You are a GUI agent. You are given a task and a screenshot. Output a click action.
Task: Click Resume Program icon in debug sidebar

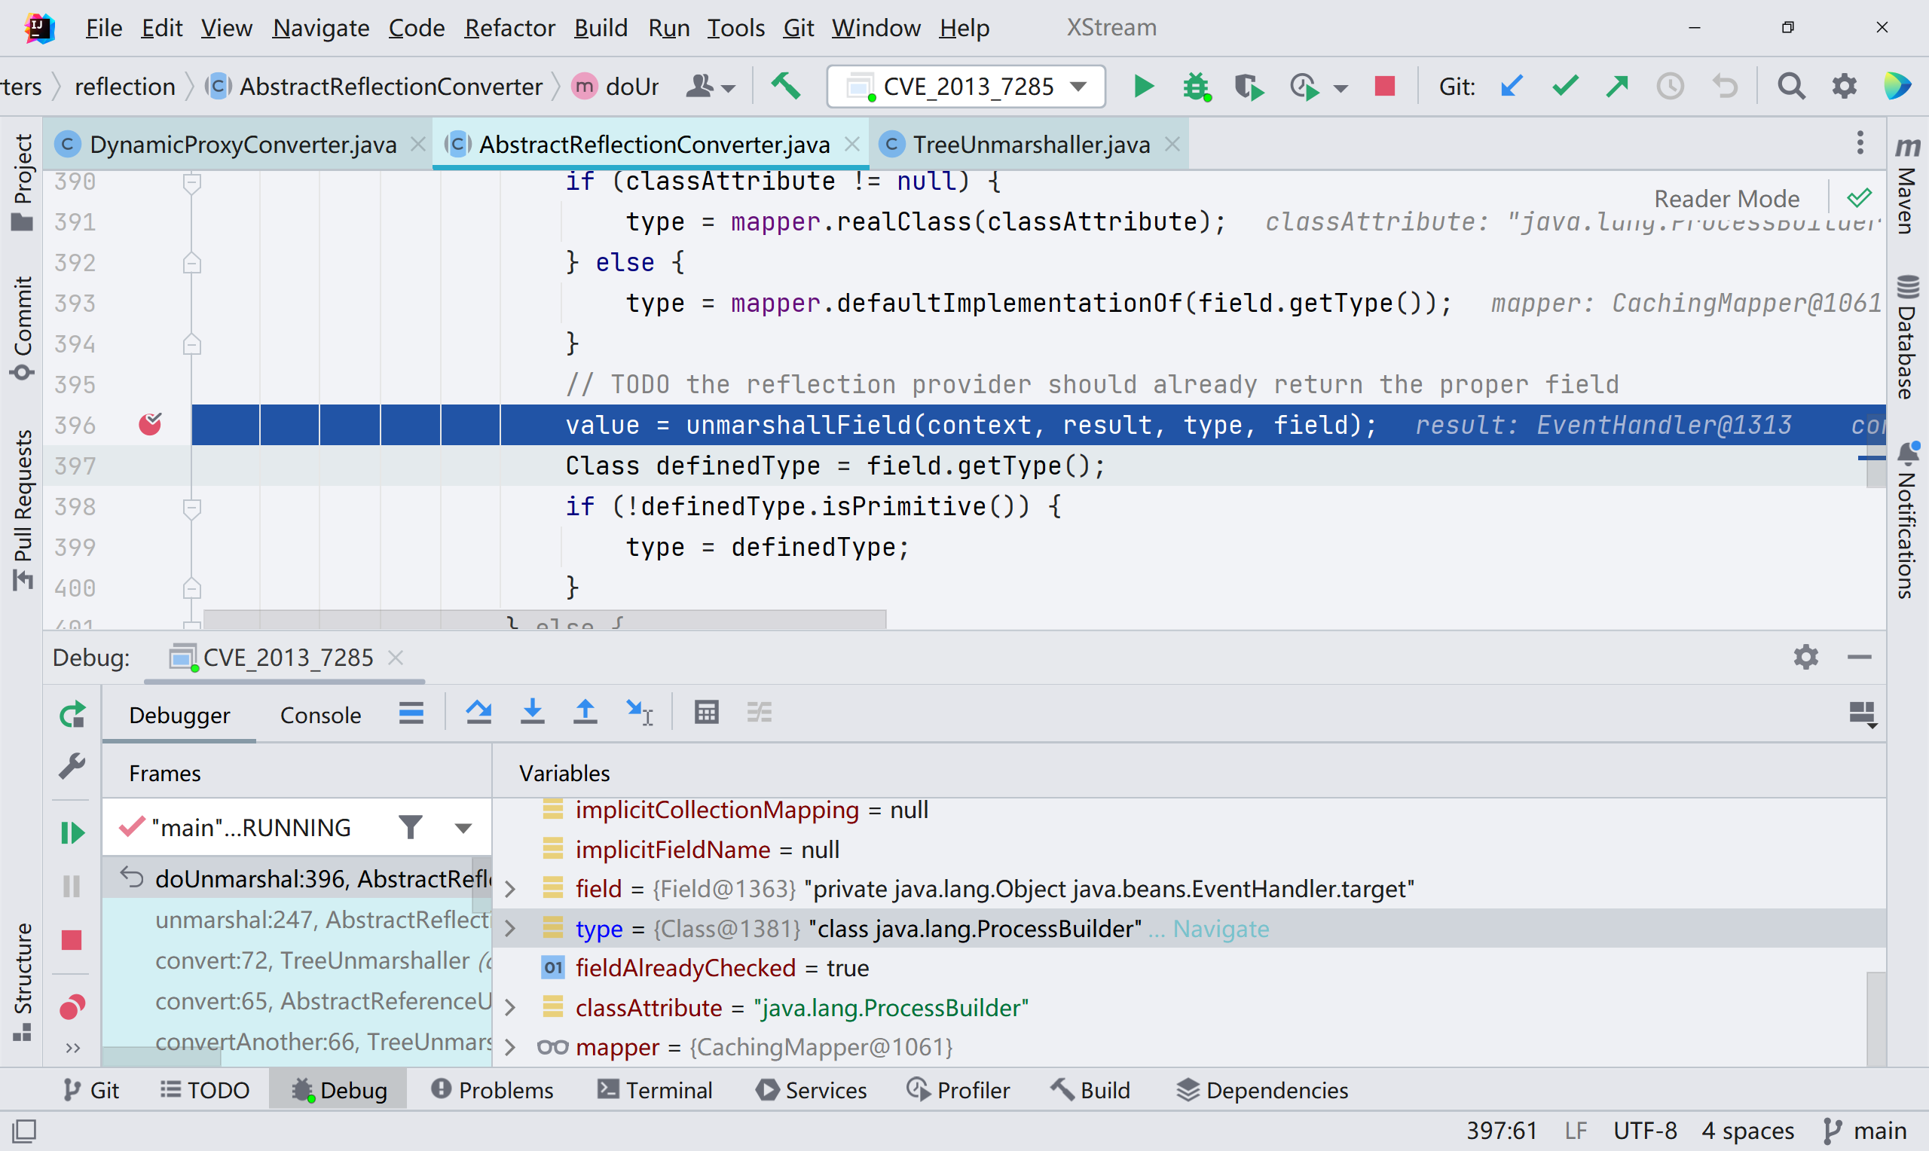72,833
